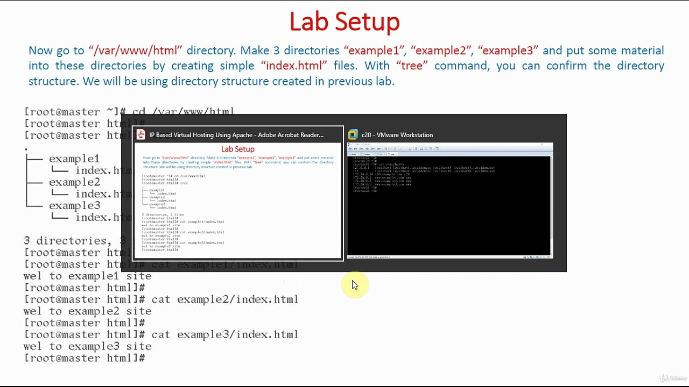Click the line 'wel to example2 site'
The height and width of the screenshot is (387, 689).
click(87, 311)
